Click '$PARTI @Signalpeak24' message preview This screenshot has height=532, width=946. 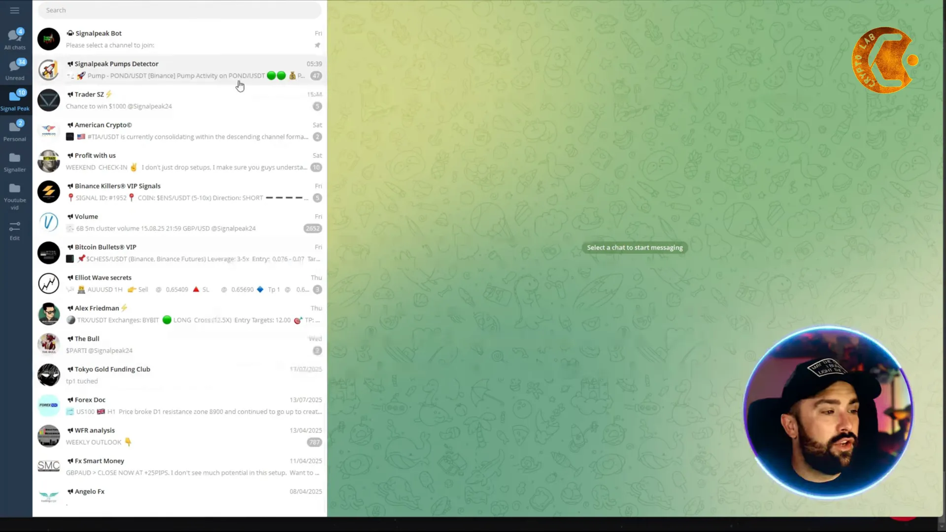99,351
